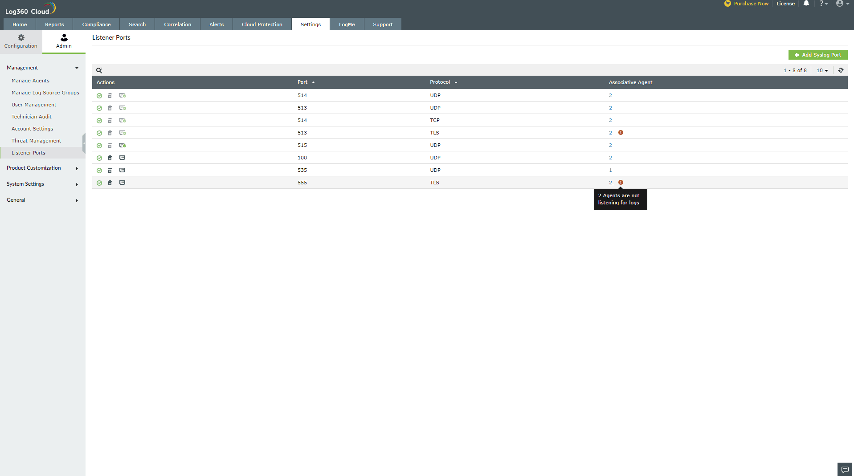
Task: Sort table by Port column
Action: click(306, 82)
